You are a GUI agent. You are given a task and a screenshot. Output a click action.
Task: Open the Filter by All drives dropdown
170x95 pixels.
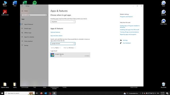pyautogui.click(x=70, y=48)
